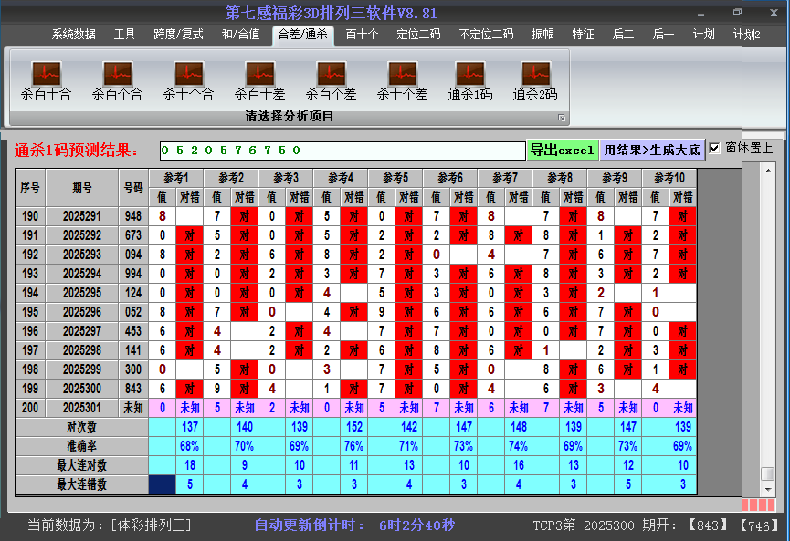Open the 系统数据 menu

73,35
